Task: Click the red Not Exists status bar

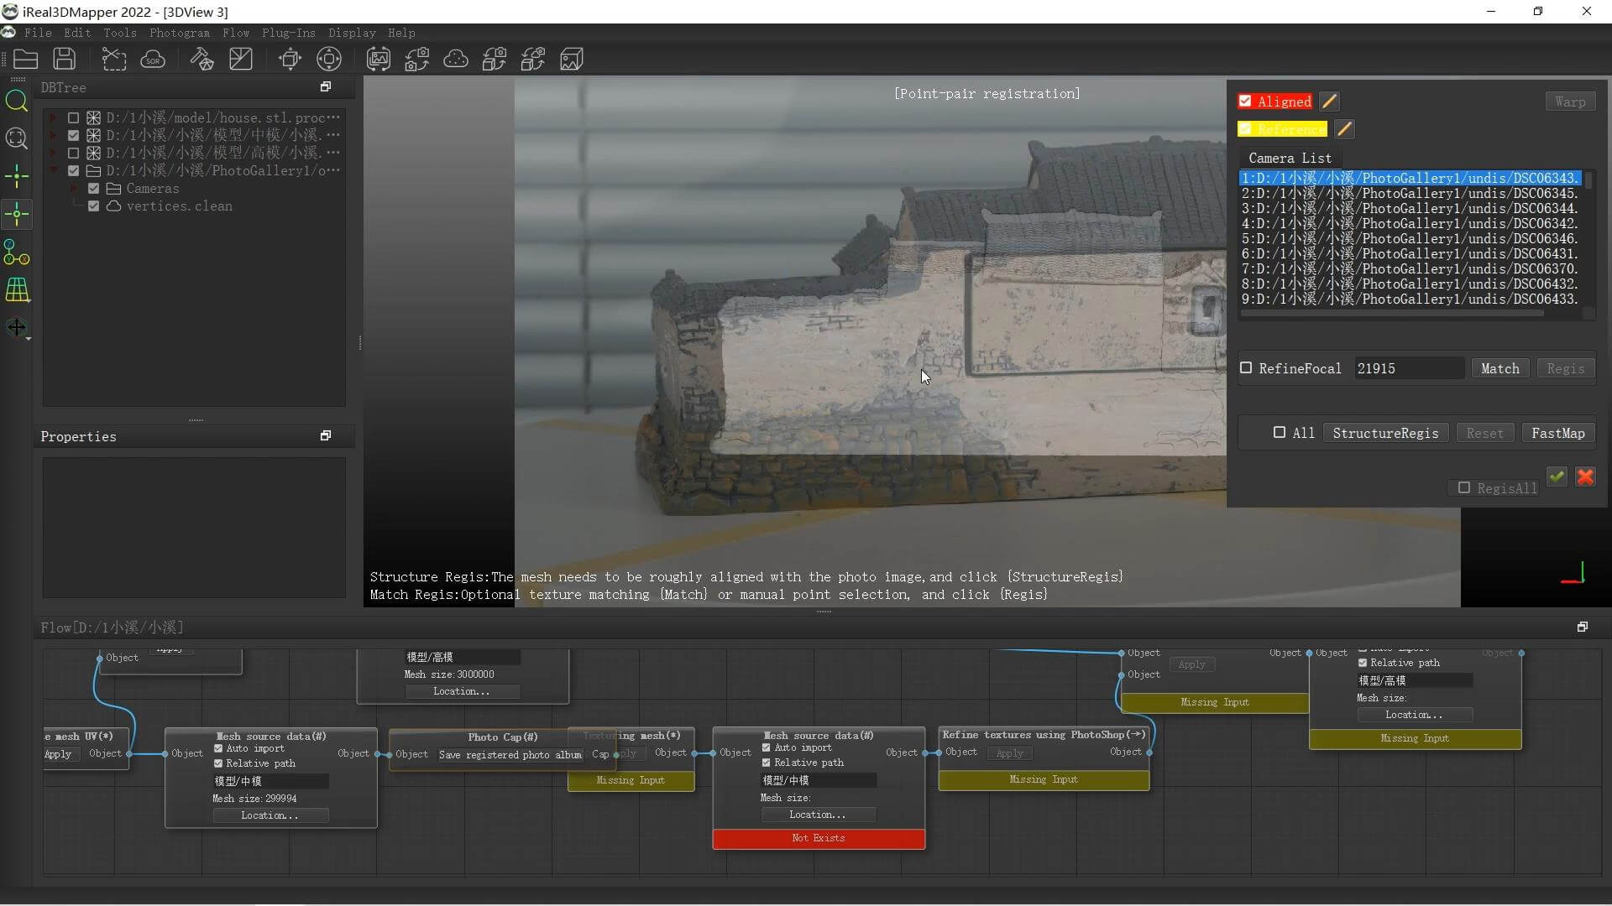Action: click(819, 838)
